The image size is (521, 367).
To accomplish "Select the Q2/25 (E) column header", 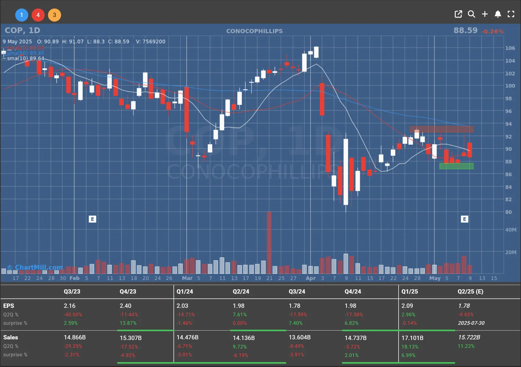I will 470,291.
